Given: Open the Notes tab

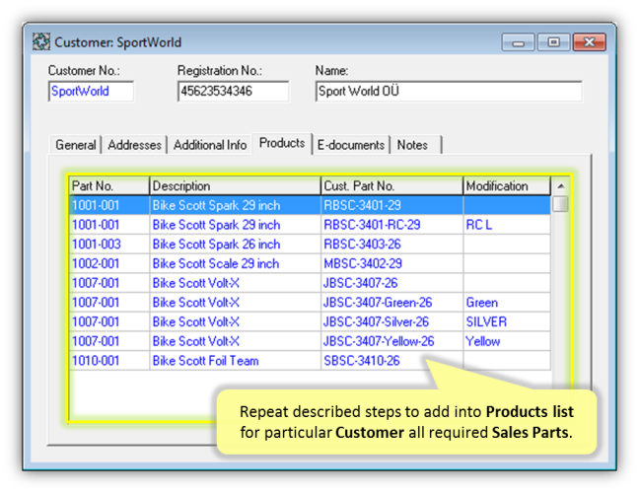Looking at the screenshot, I should click(x=416, y=145).
